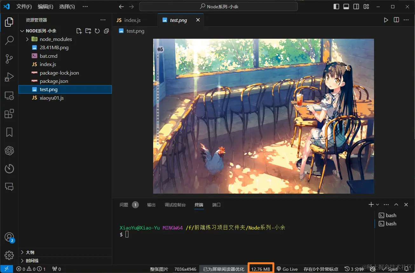
Task: Switch to the 终端 terminal tab
Action: (199, 205)
